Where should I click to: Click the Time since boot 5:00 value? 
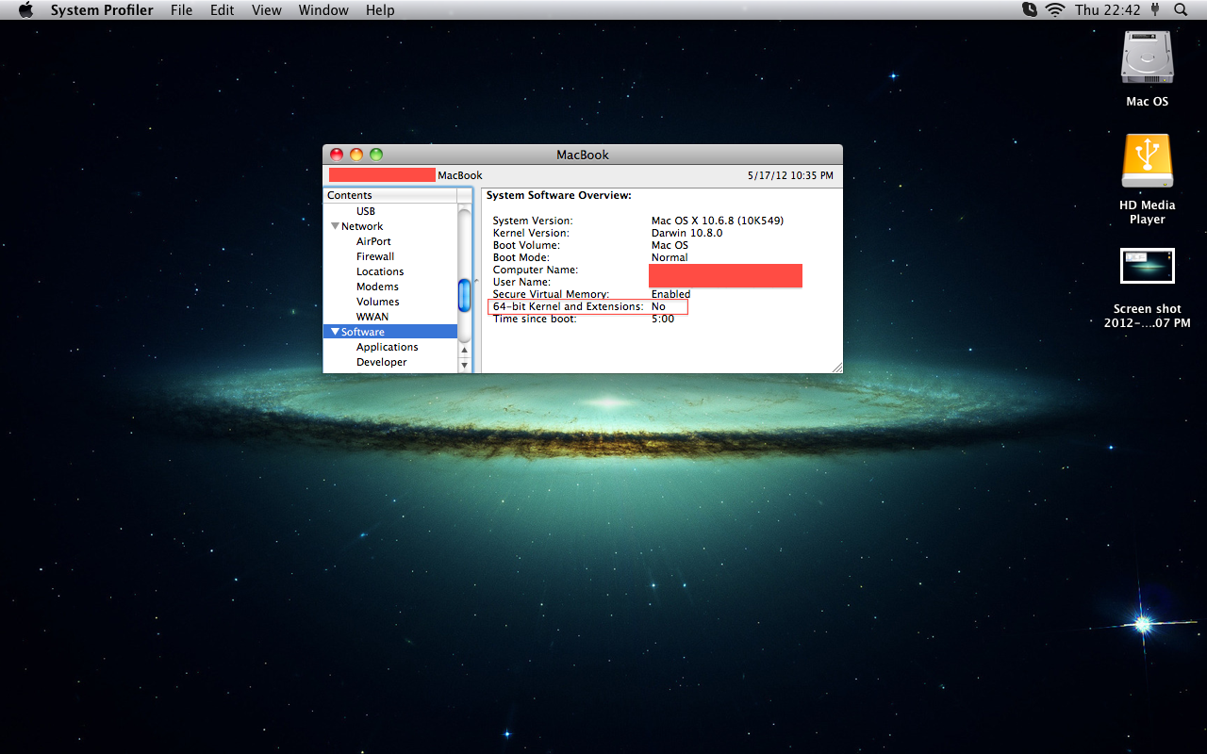click(663, 319)
